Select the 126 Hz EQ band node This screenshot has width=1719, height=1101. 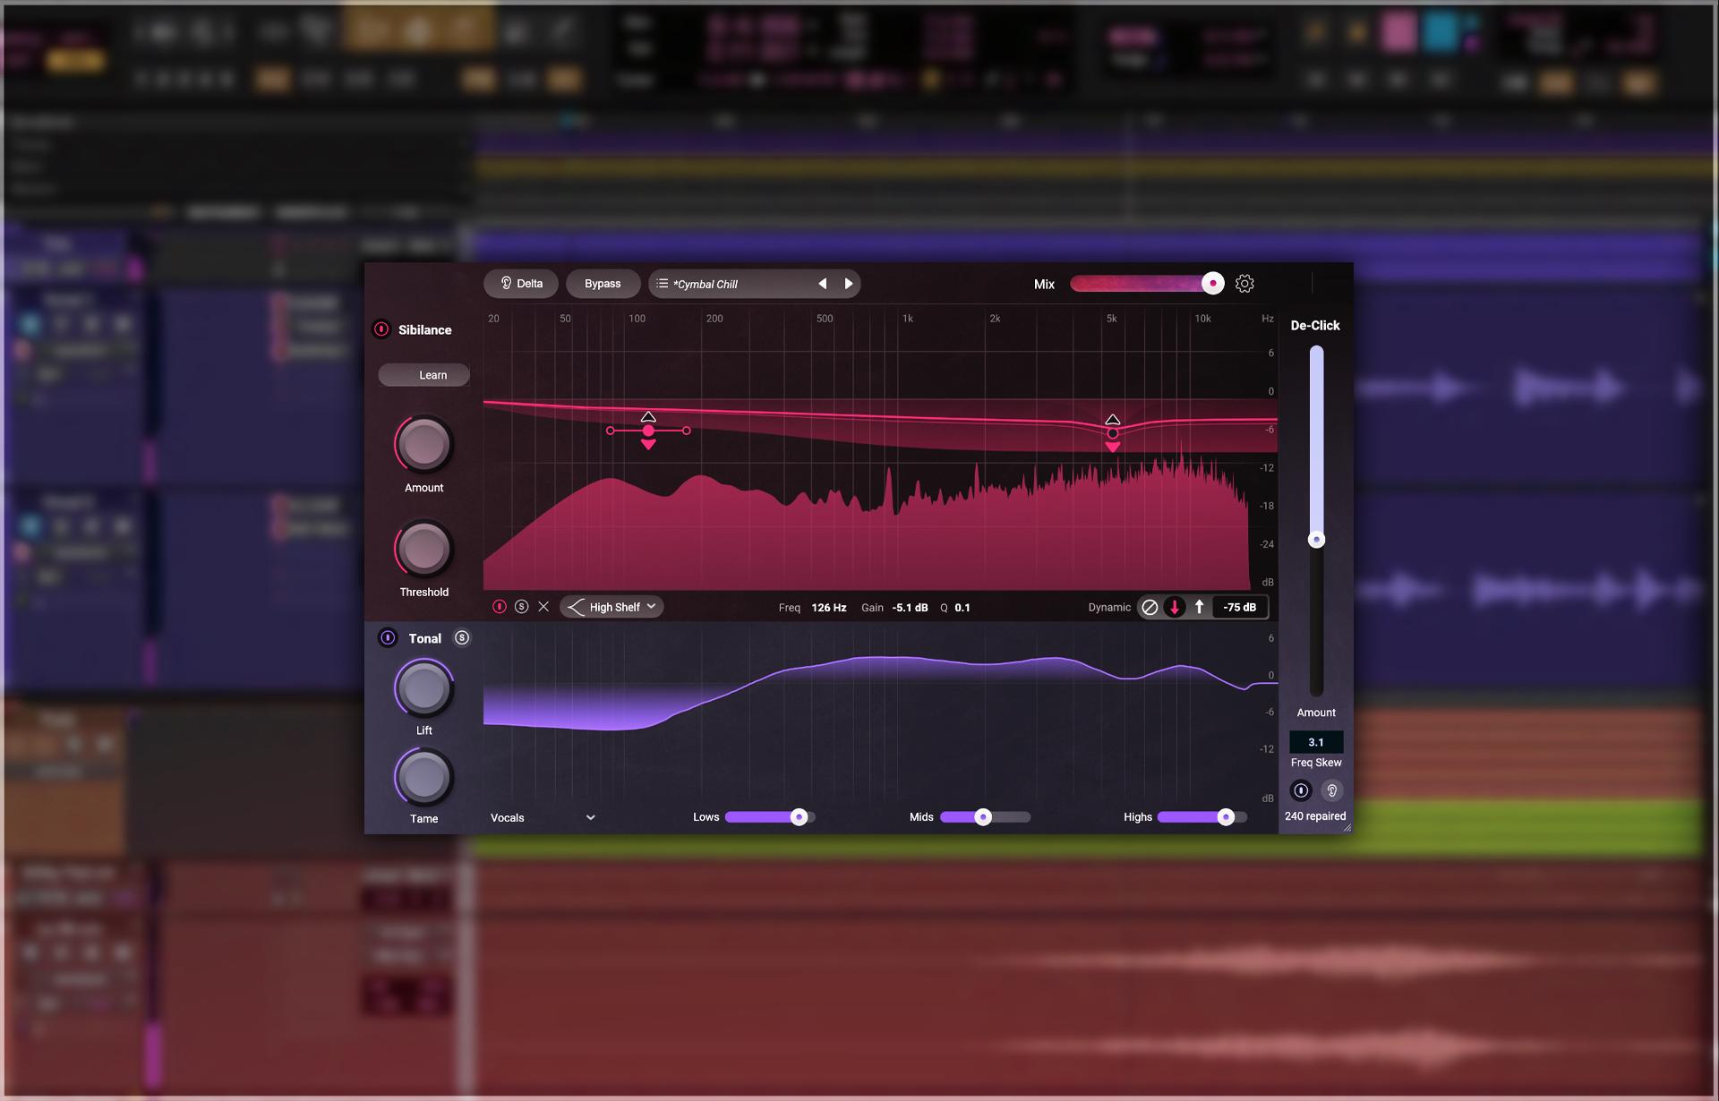coord(648,431)
